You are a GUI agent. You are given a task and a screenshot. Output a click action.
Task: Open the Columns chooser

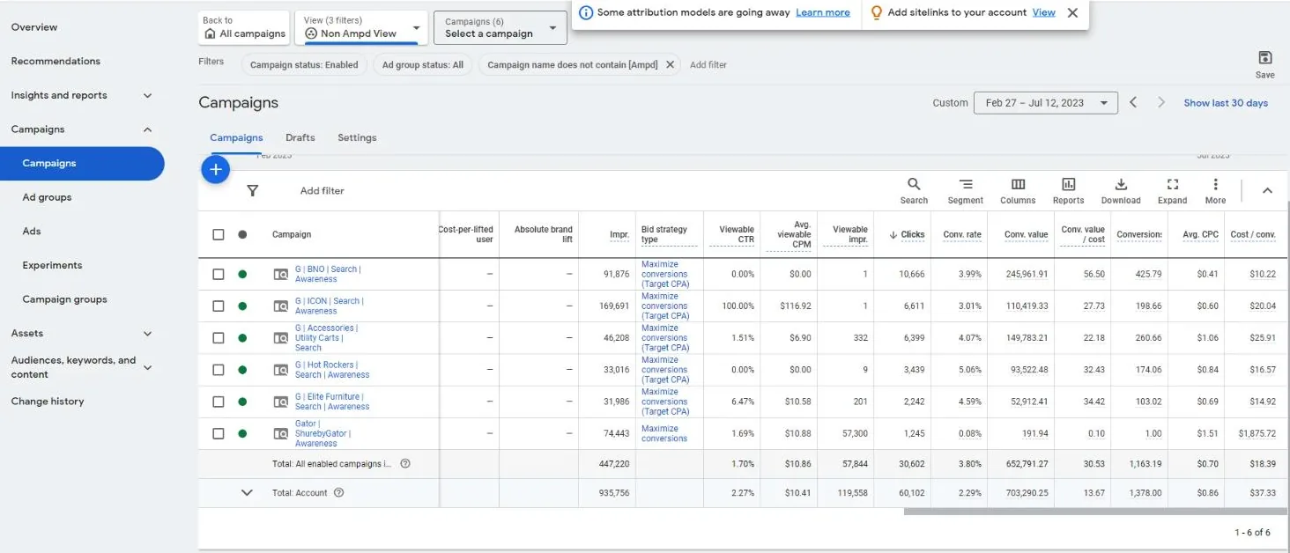coord(1018,190)
